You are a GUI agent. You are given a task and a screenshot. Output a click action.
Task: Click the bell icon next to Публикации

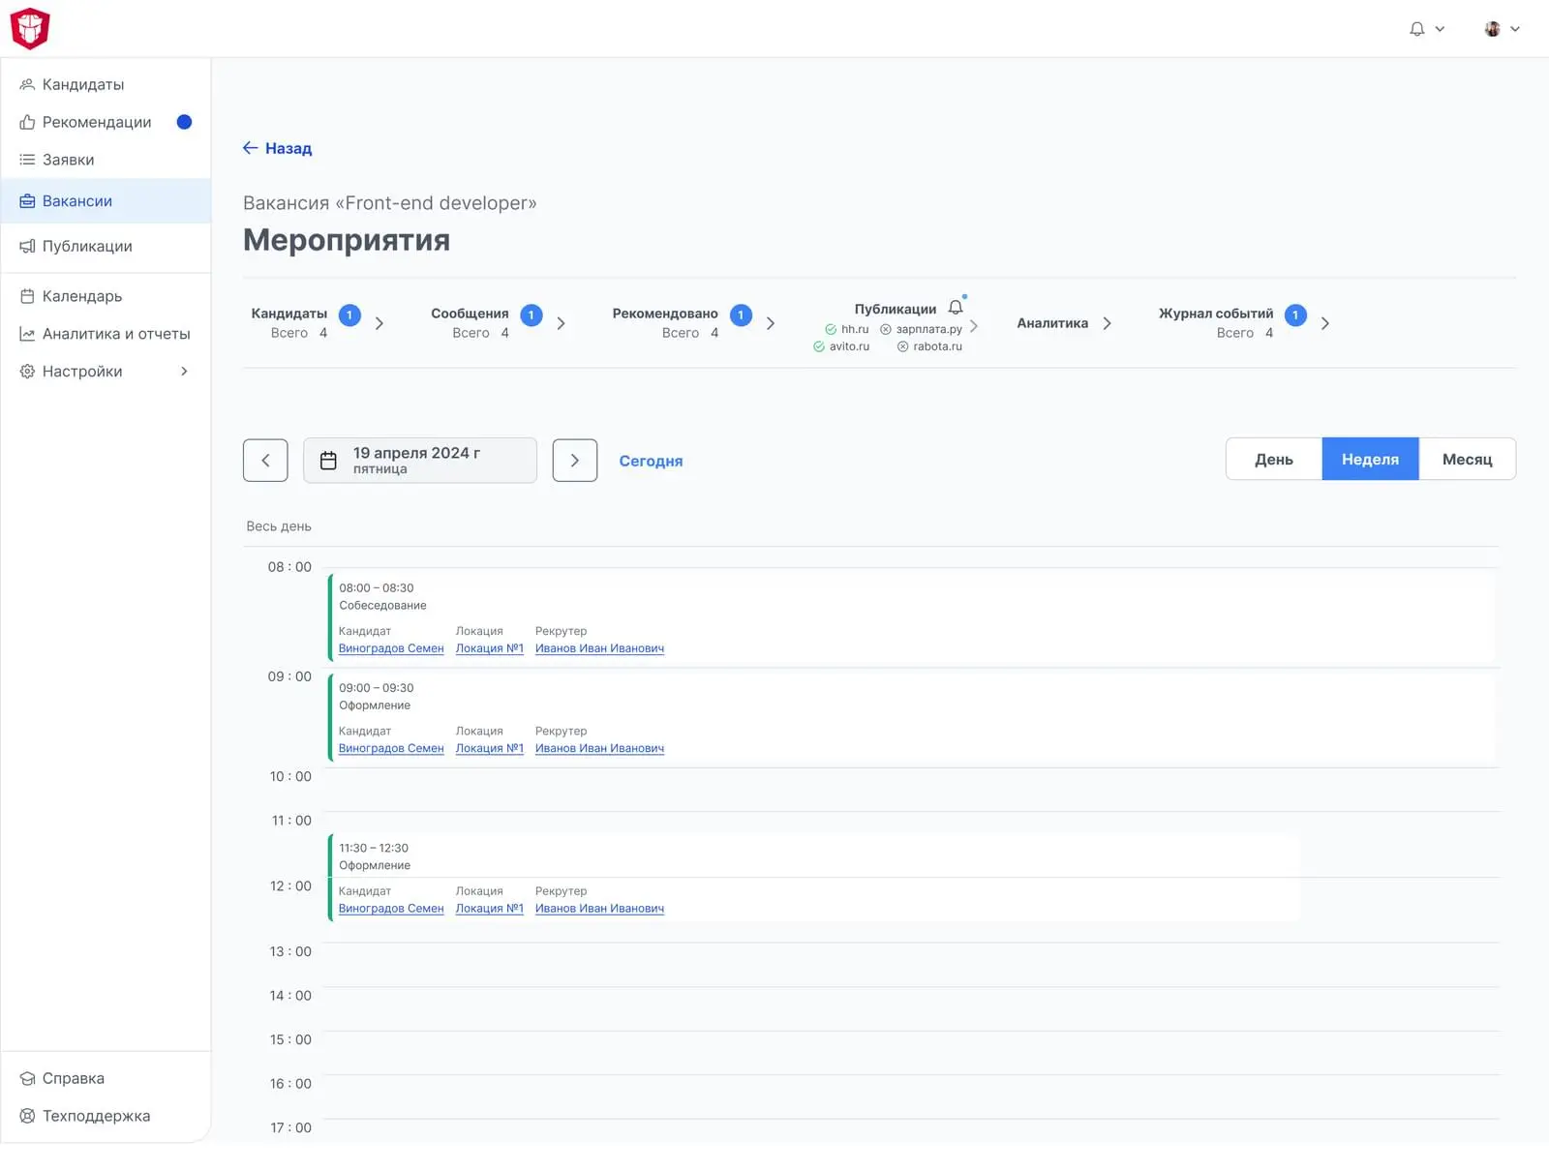pos(956,308)
